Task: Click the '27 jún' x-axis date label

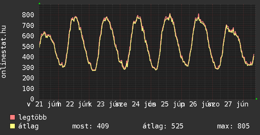Action: 236,104
